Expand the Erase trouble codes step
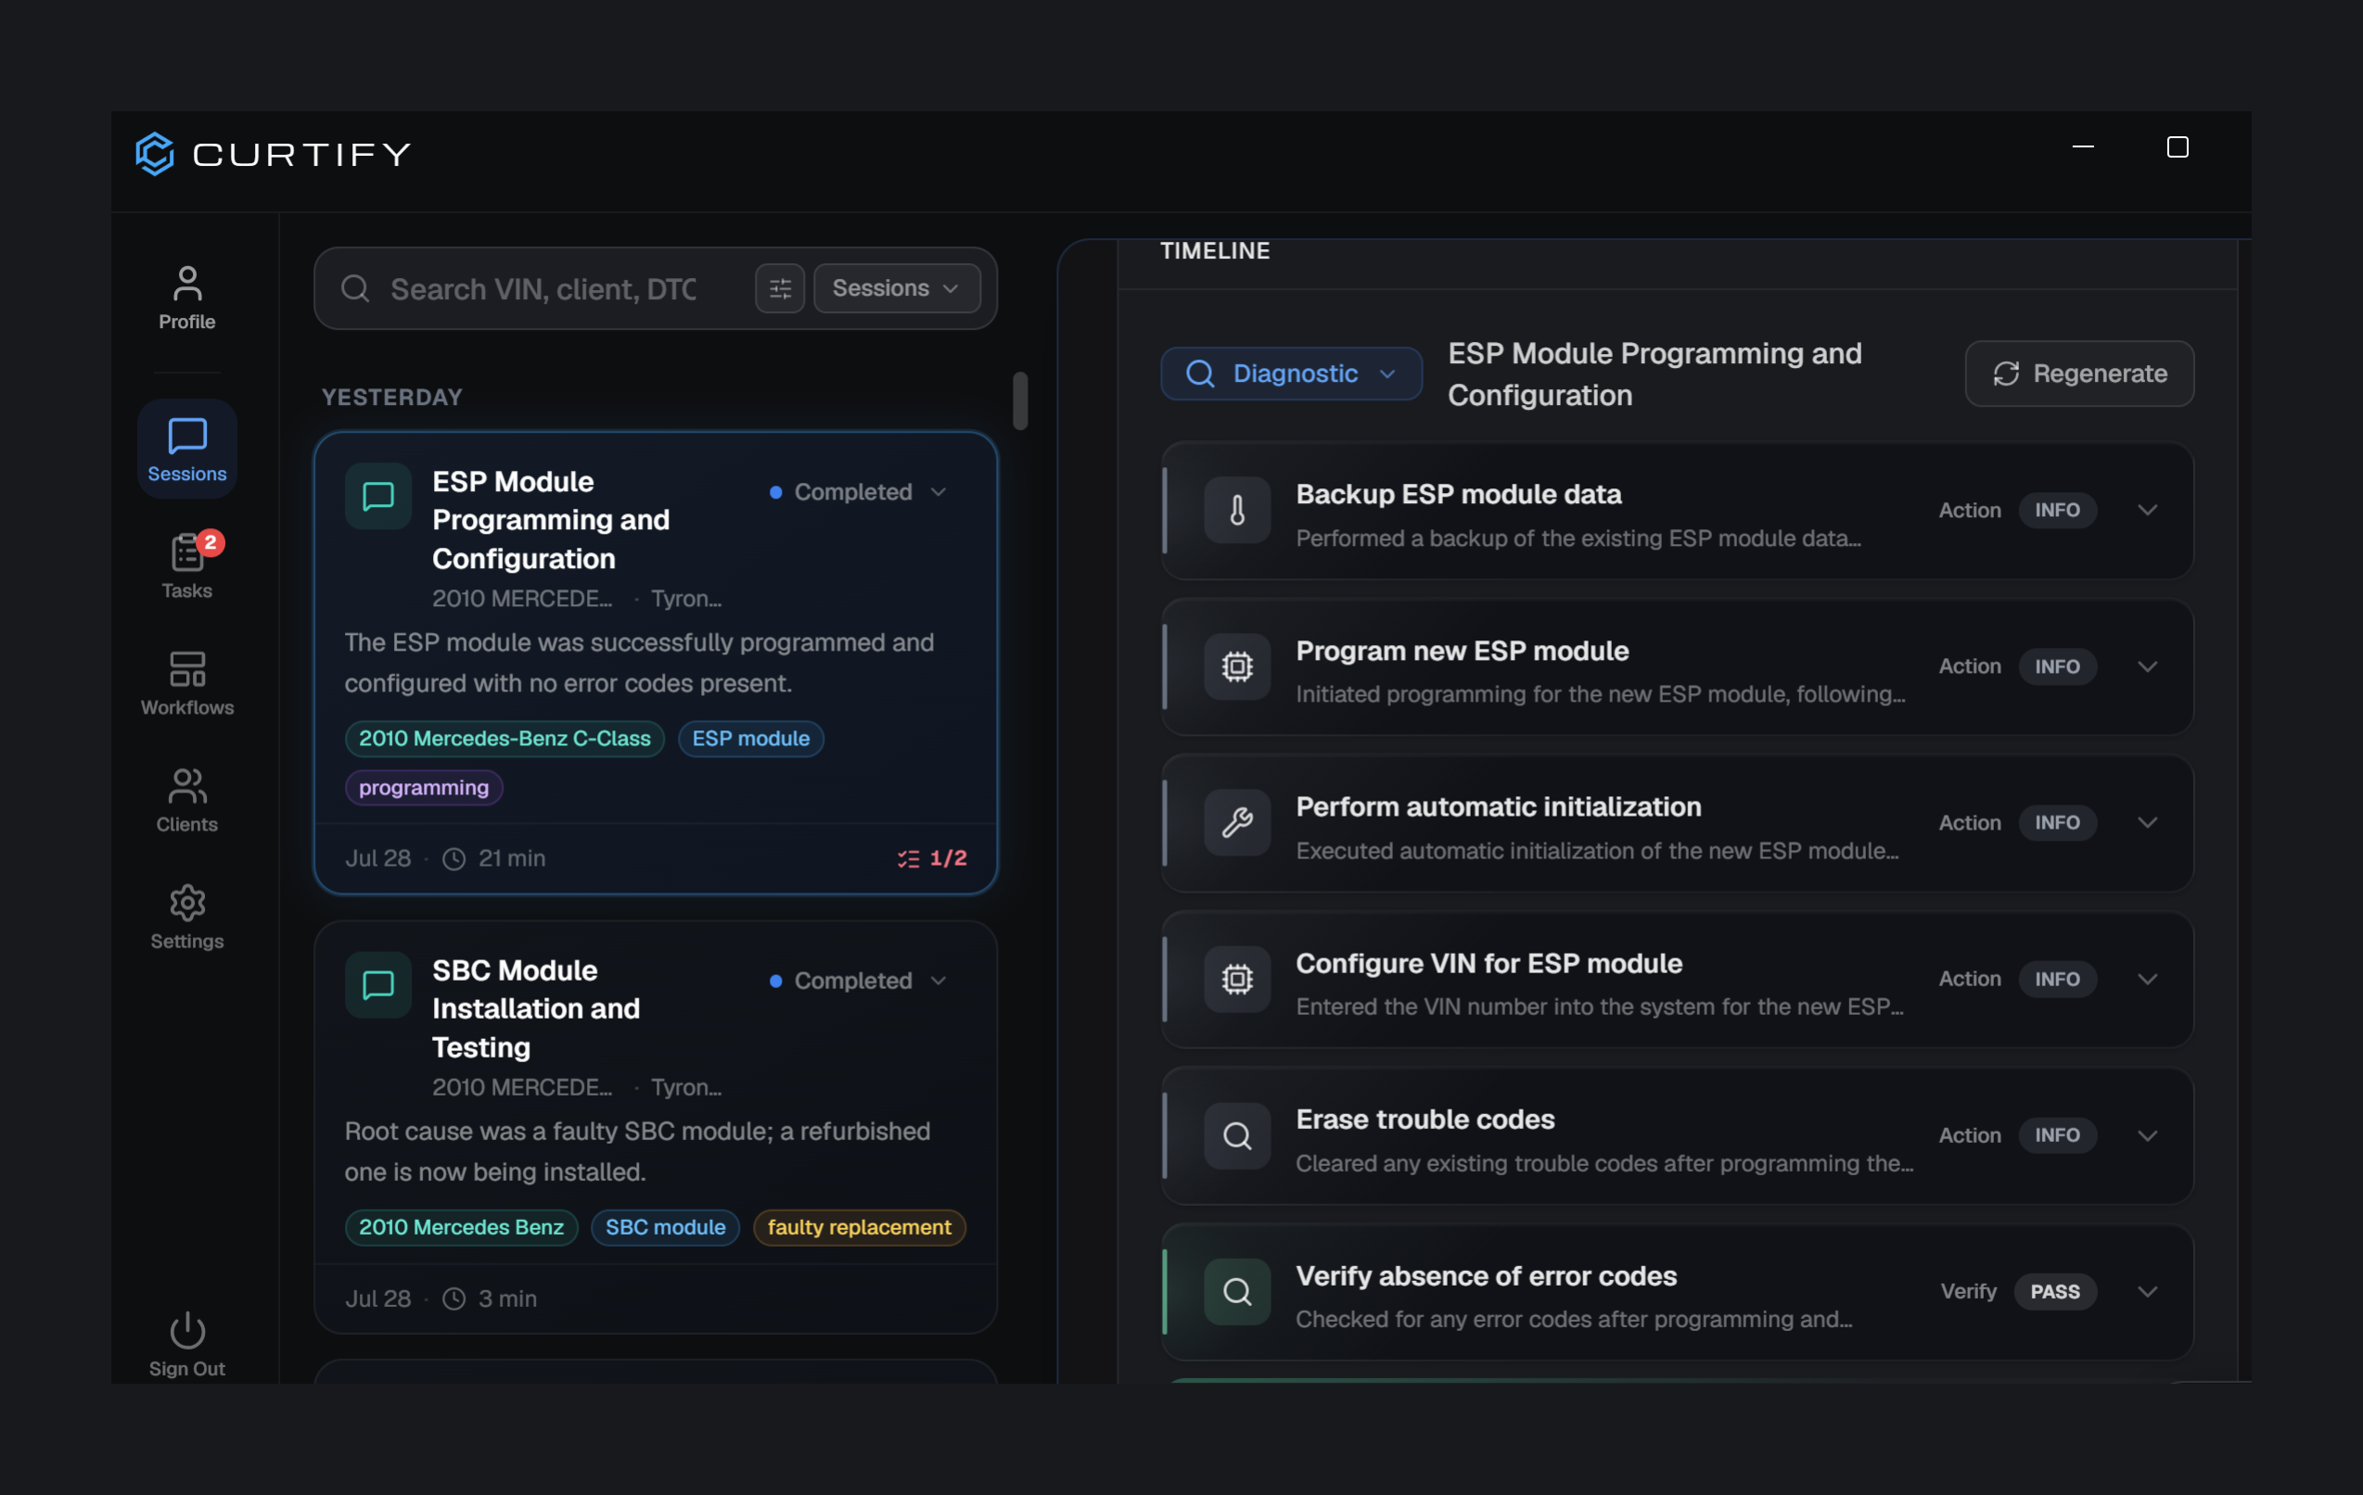 pos(2147,1135)
